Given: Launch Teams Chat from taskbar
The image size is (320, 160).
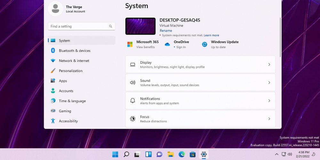Looking at the screenshot, I should tap(159, 154).
